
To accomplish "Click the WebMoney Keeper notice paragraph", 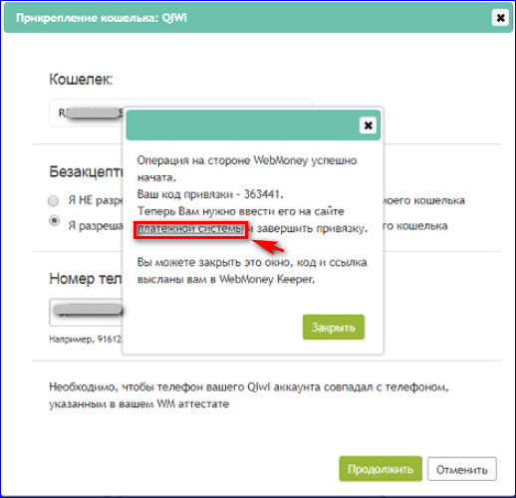I will point(252,271).
